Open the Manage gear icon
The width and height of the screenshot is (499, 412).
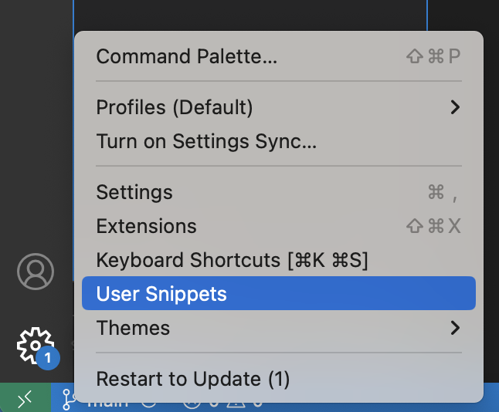(x=35, y=346)
